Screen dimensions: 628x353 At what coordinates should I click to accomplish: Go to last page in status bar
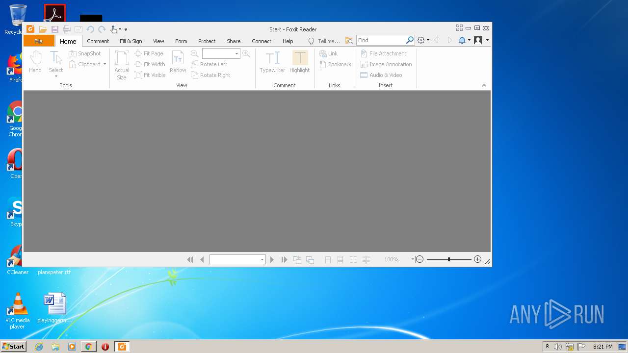tap(284, 259)
